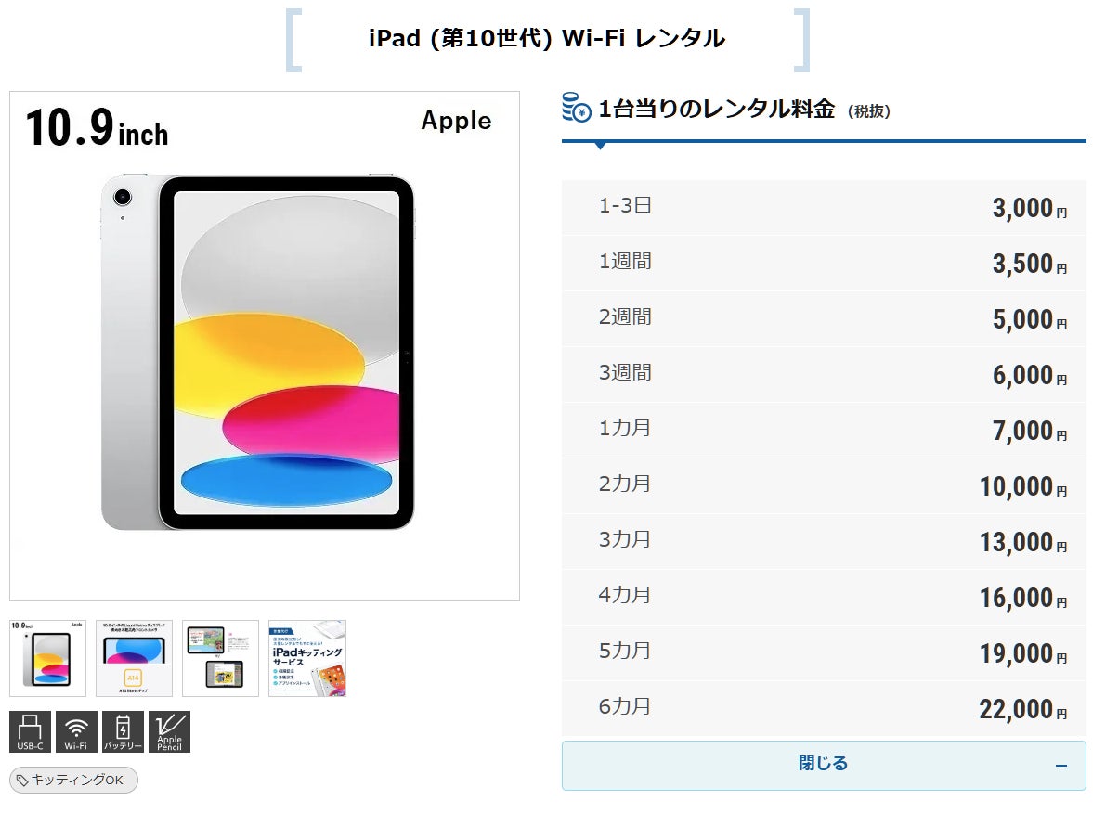Click the 1-3日 rental period row

click(824, 207)
